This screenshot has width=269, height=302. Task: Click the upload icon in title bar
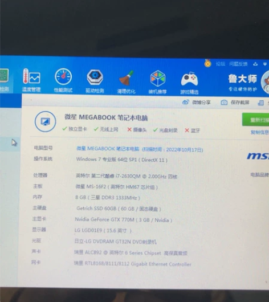pyautogui.click(x=255, y=64)
